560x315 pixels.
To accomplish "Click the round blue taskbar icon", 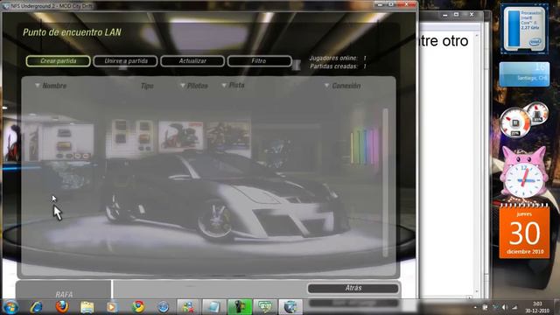I will coord(164,307).
